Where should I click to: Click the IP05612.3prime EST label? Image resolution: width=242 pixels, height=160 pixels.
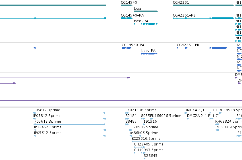click(x=47, y=121)
